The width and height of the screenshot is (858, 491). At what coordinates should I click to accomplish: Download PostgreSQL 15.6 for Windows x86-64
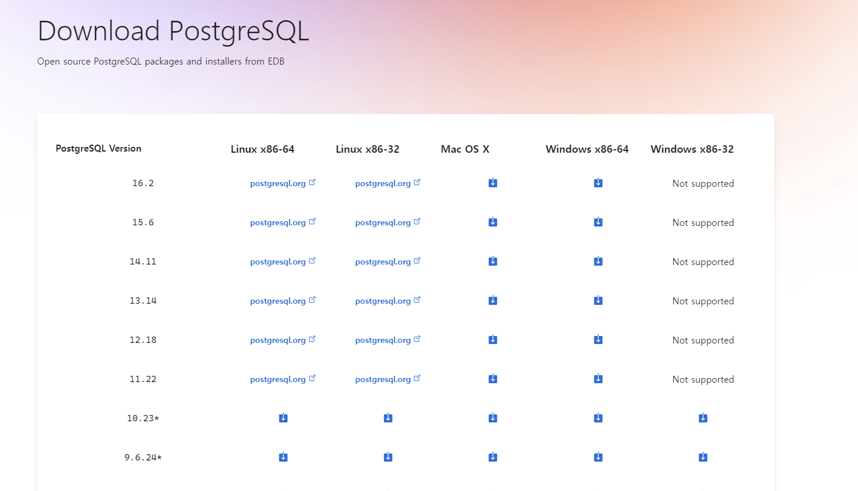598,222
